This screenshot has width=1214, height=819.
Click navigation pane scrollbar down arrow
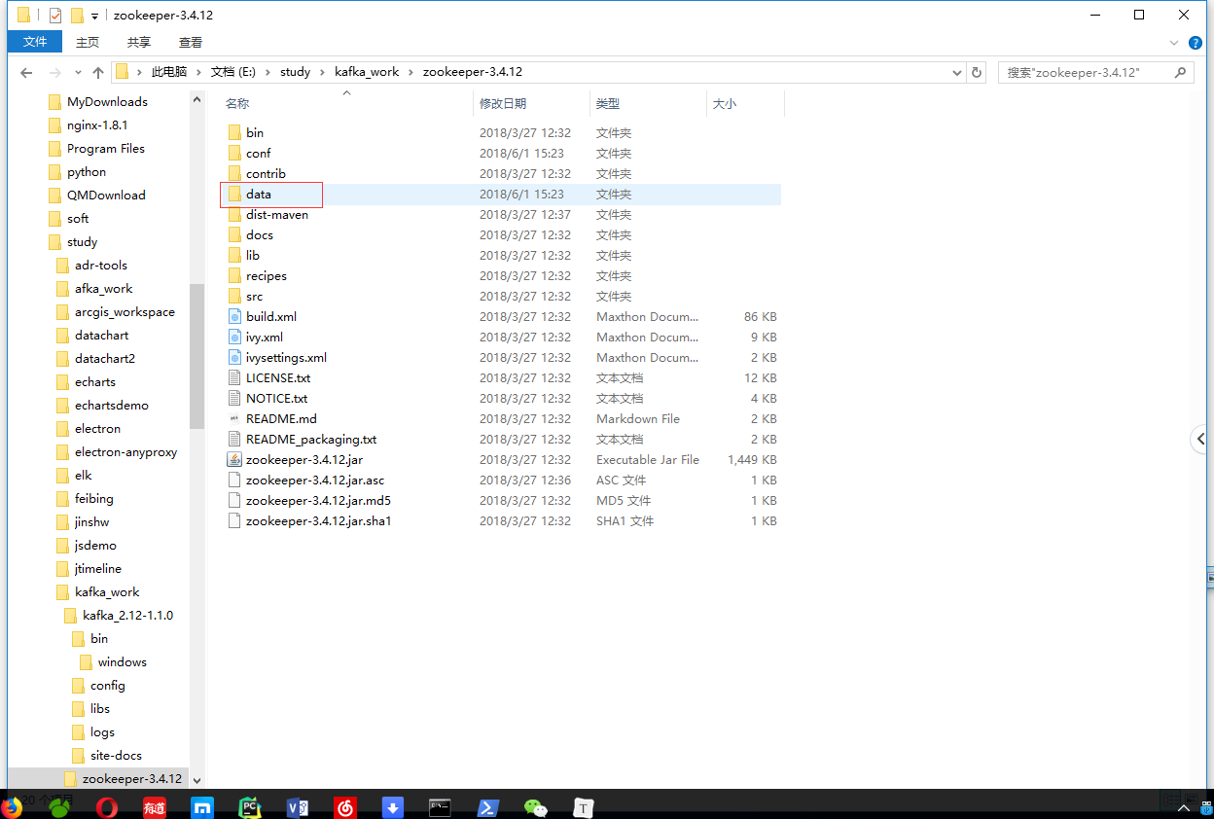tap(196, 780)
